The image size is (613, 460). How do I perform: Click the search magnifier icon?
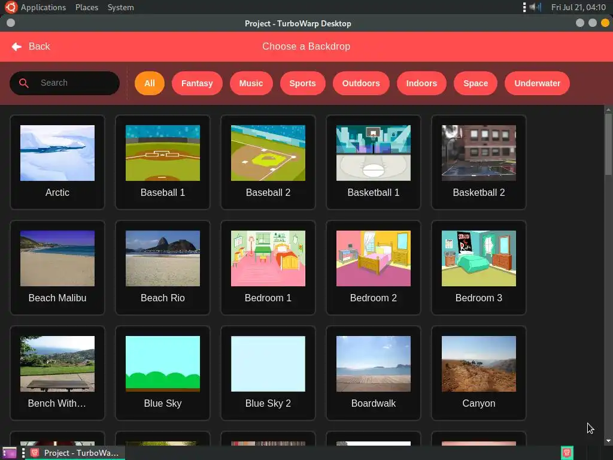(24, 83)
